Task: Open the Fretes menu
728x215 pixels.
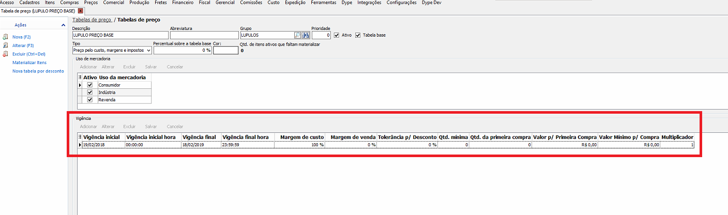Action: (x=161, y=3)
